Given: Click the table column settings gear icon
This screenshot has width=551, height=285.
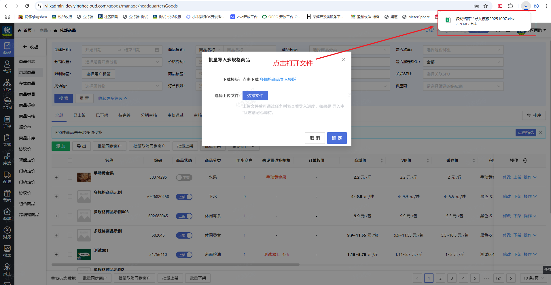Looking at the screenshot, I should (x=525, y=161).
